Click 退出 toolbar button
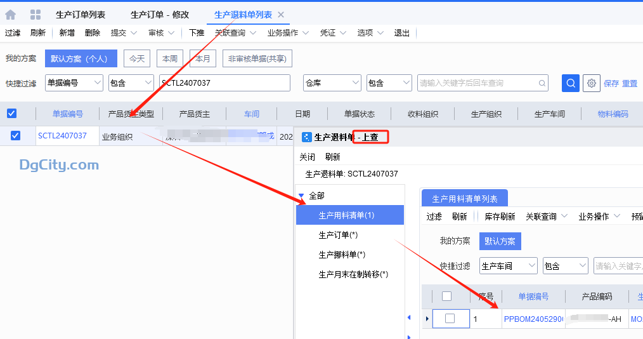The image size is (643, 339). (402, 33)
